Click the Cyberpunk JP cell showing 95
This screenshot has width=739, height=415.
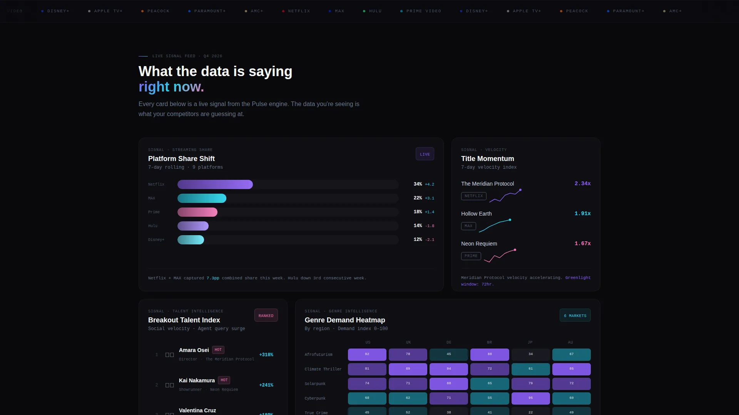[x=531, y=398]
